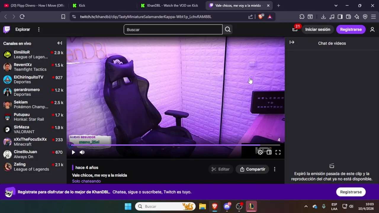Viewport: 379px width, 213px height.
Task: Click Iniciar sesión button
Action: click(x=318, y=29)
